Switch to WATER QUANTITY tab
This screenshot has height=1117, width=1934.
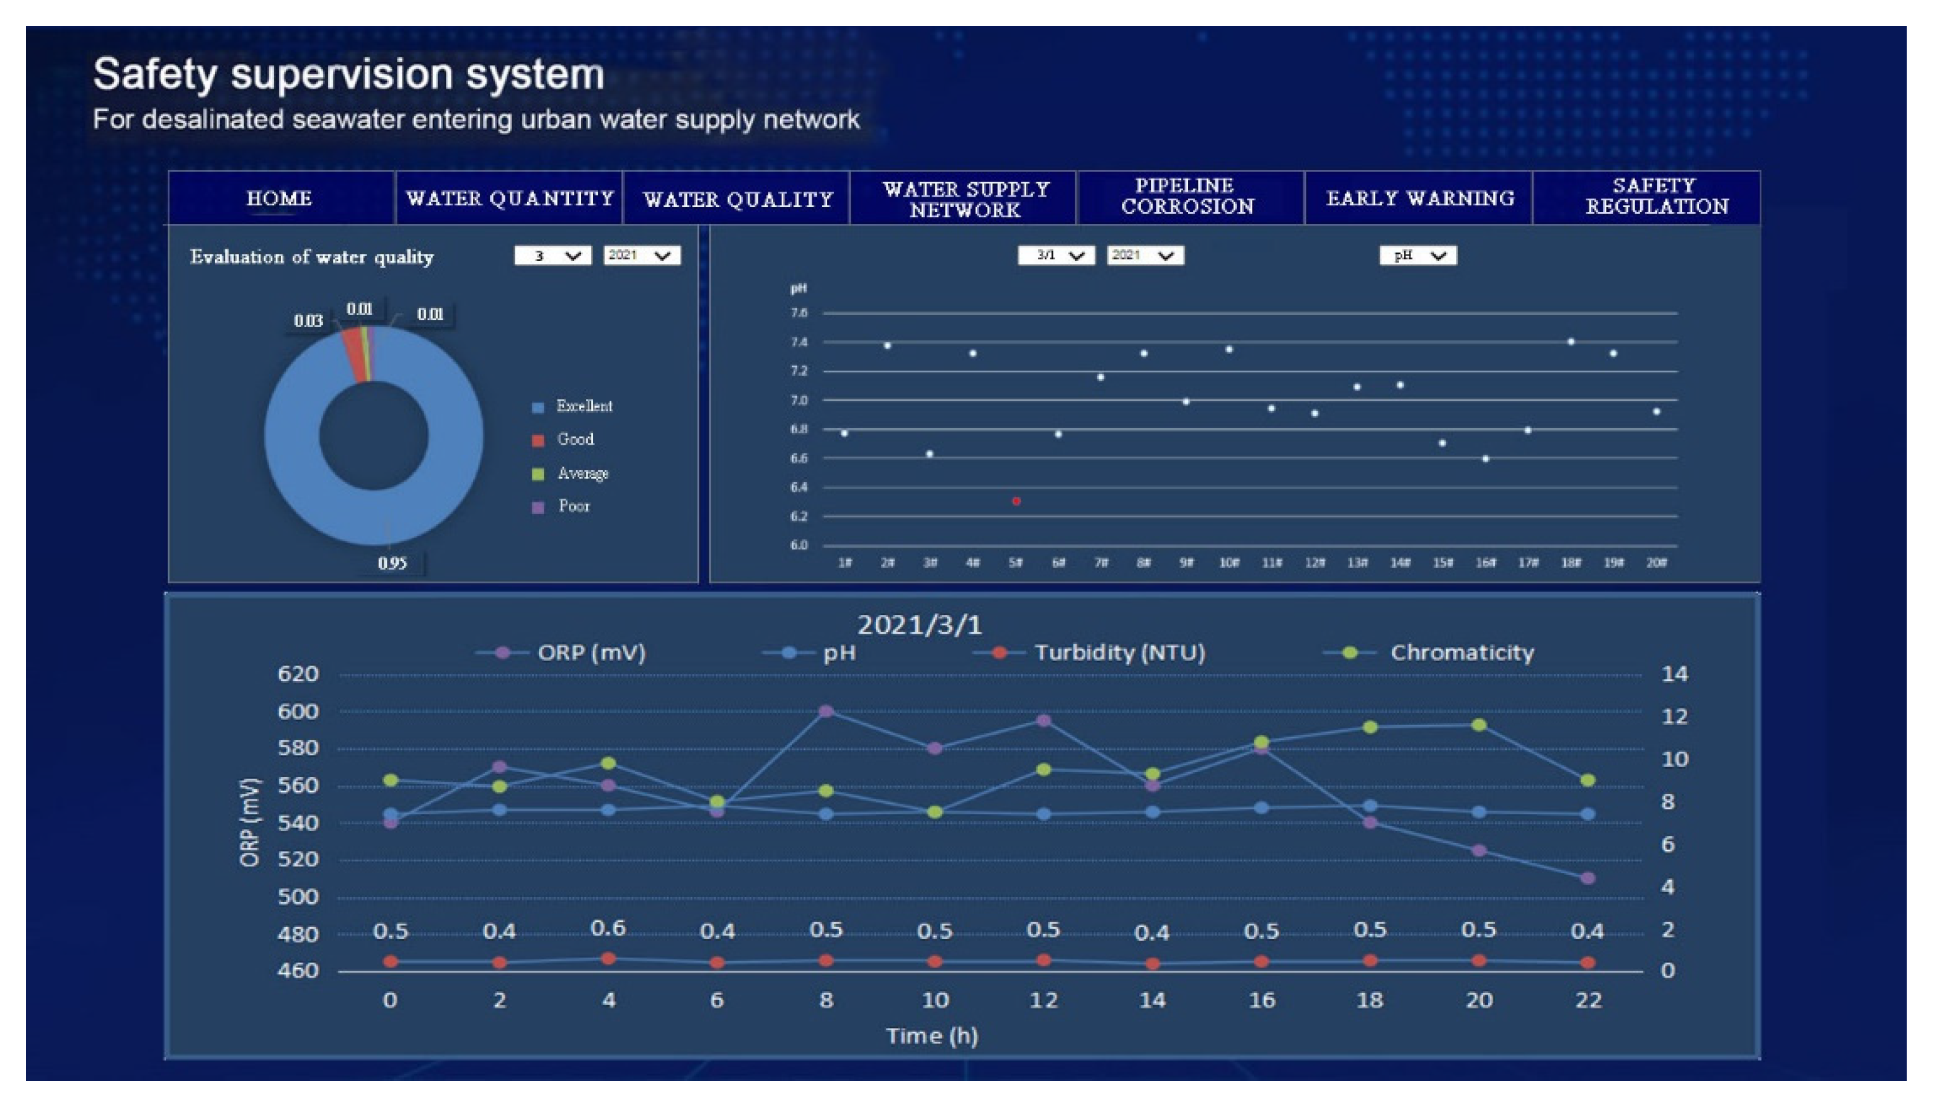pyautogui.click(x=509, y=198)
